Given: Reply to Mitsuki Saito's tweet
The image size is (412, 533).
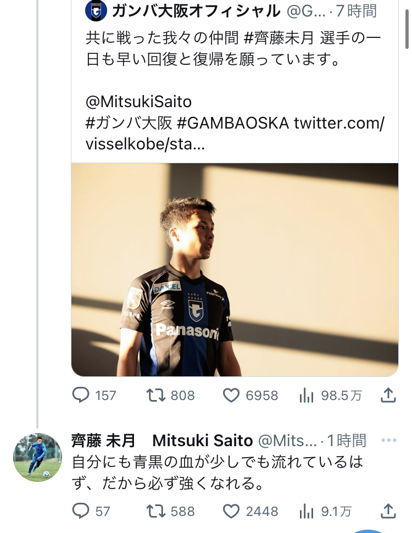Looking at the screenshot, I should coord(81,511).
